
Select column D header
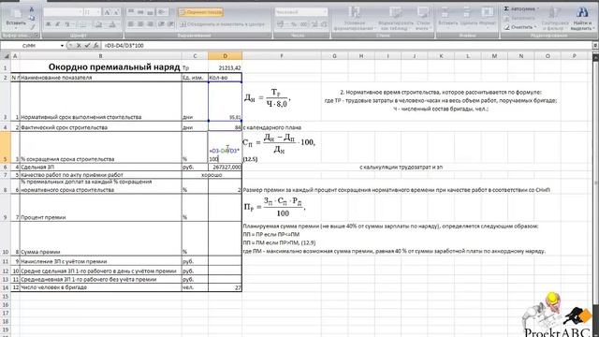pos(225,56)
